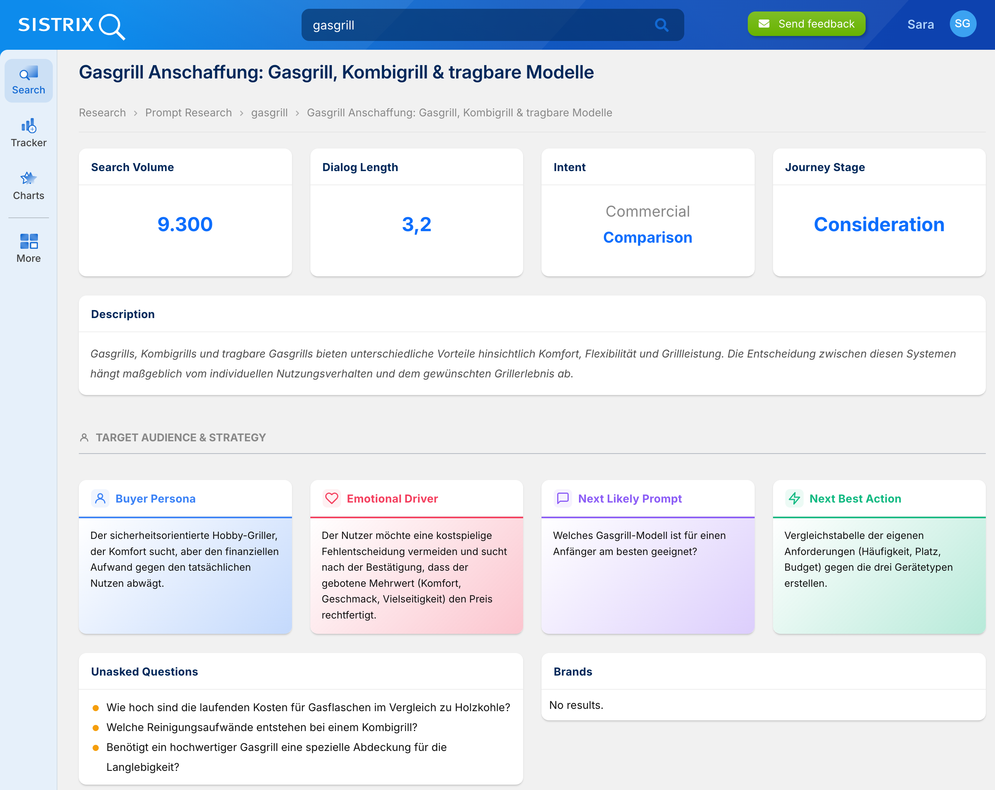Click the SG user avatar
The height and width of the screenshot is (790, 995).
[962, 24]
